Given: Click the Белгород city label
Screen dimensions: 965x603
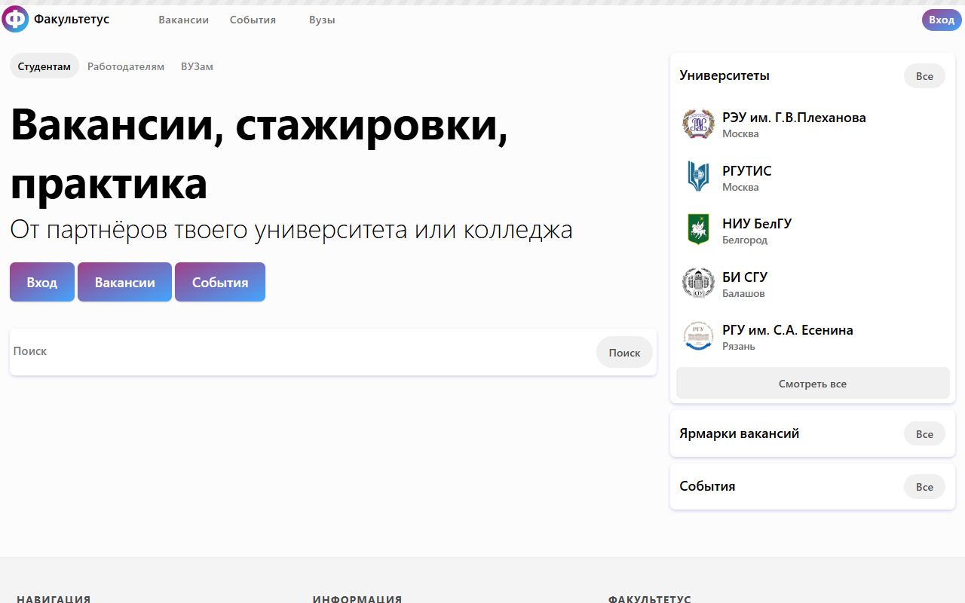Looking at the screenshot, I should point(745,240).
